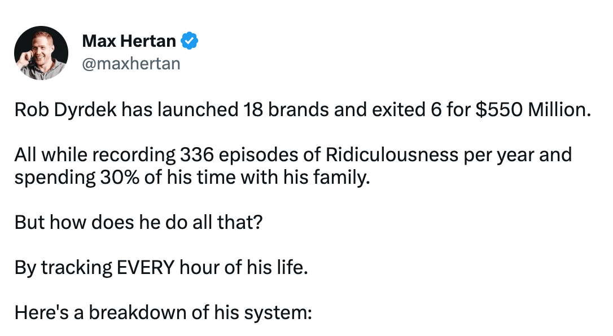Open the Max Hertan display name
This screenshot has width=613, height=336.
[129, 41]
